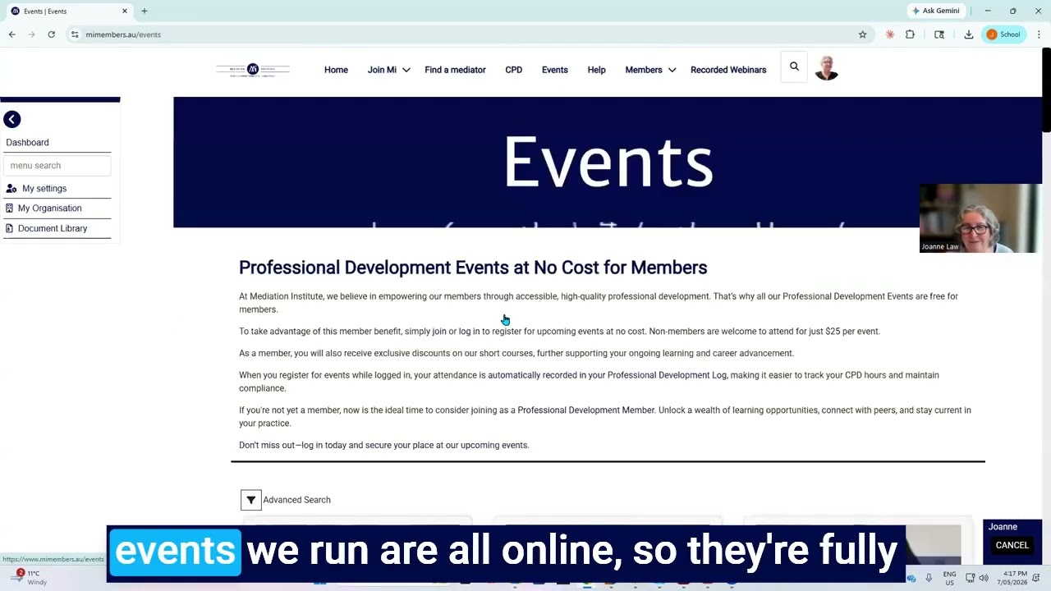1051x591 pixels.
Task: Reload the page
Action: [51, 34]
